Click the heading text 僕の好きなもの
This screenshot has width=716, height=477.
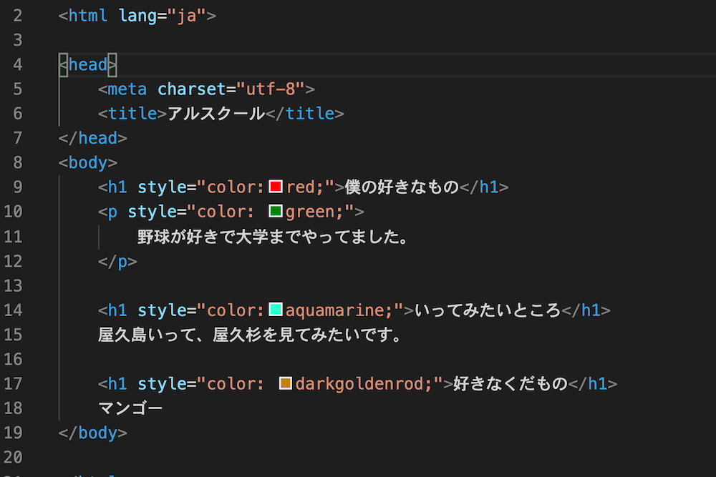[x=402, y=187]
